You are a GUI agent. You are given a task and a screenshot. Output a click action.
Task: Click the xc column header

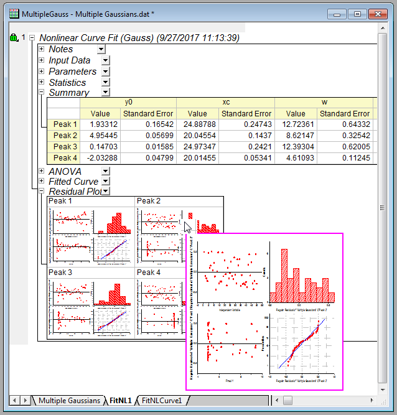[226, 102]
